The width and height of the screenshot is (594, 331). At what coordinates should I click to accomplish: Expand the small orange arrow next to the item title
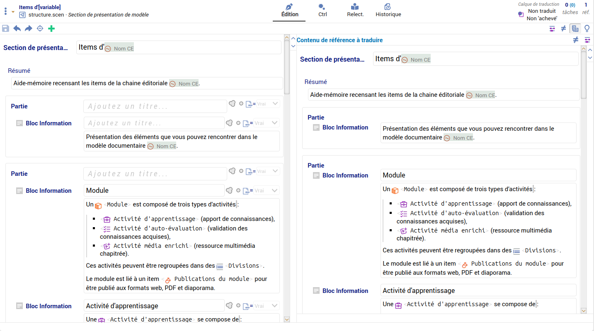[x=13, y=12]
